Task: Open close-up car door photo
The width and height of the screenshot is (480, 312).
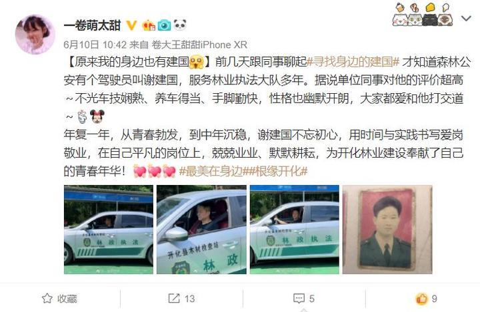Action: pyautogui.click(x=201, y=230)
